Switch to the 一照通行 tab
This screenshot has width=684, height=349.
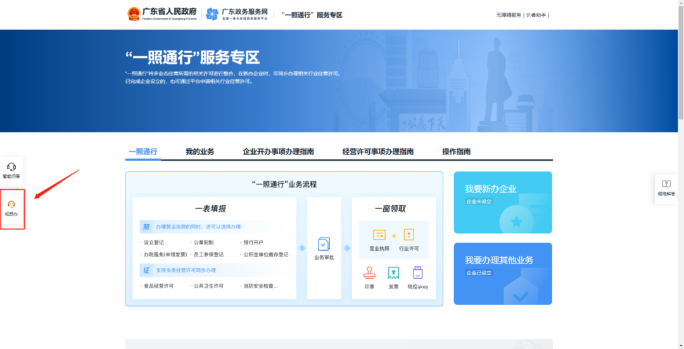tap(142, 152)
